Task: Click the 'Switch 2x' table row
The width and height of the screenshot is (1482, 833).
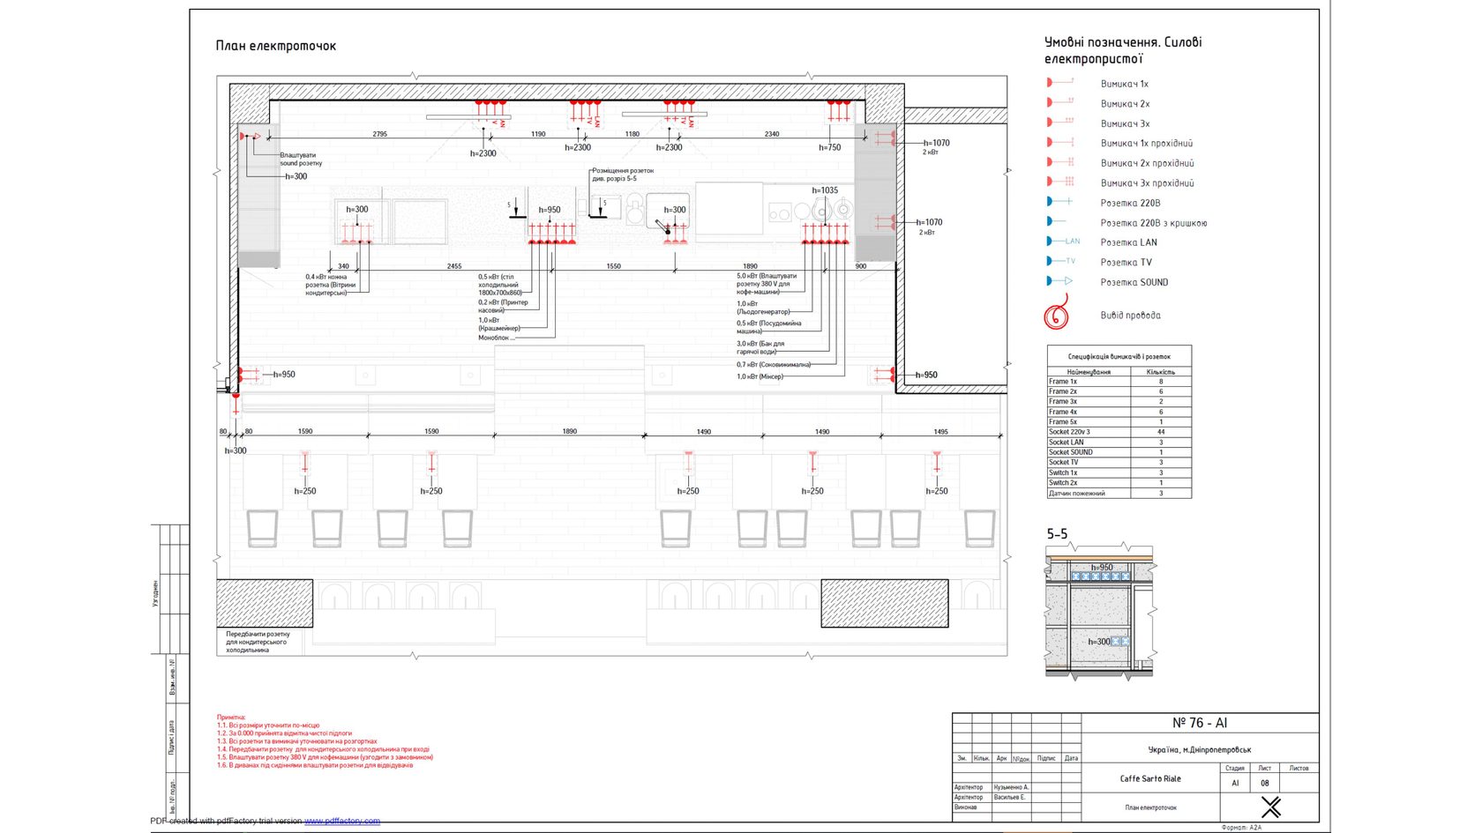Action: pyautogui.click(x=1119, y=482)
